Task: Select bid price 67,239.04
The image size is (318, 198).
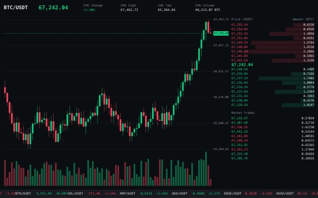Action: click(x=239, y=74)
